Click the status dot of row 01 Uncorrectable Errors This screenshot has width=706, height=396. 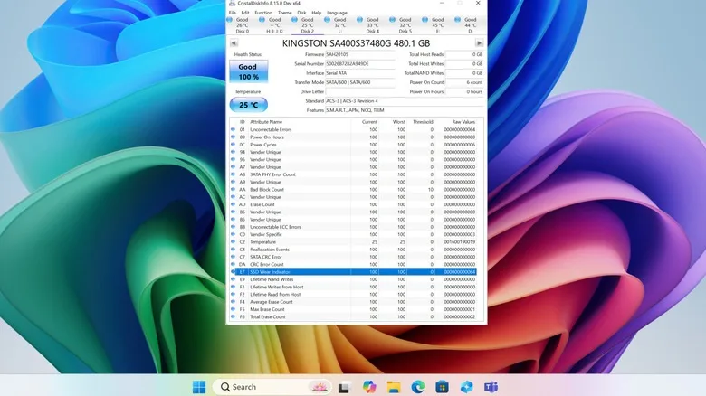(233, 129)
